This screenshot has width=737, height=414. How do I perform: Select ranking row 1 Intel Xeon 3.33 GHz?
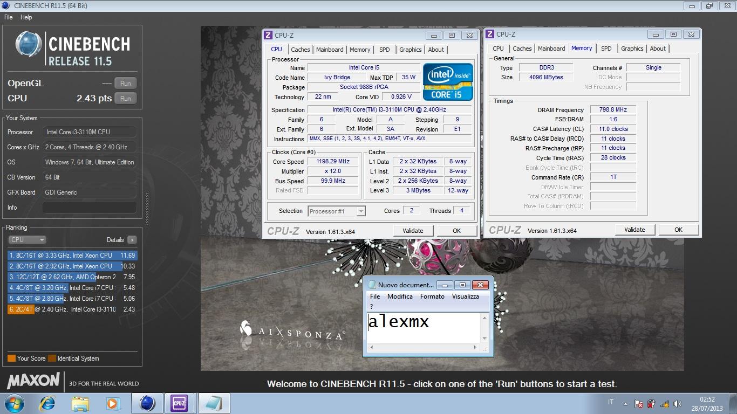pyautogui.click(x=72, y=256)
